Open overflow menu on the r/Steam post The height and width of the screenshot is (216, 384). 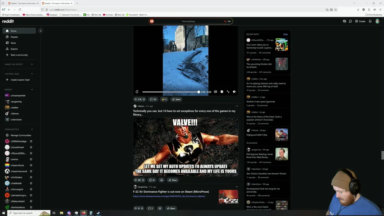237,106
